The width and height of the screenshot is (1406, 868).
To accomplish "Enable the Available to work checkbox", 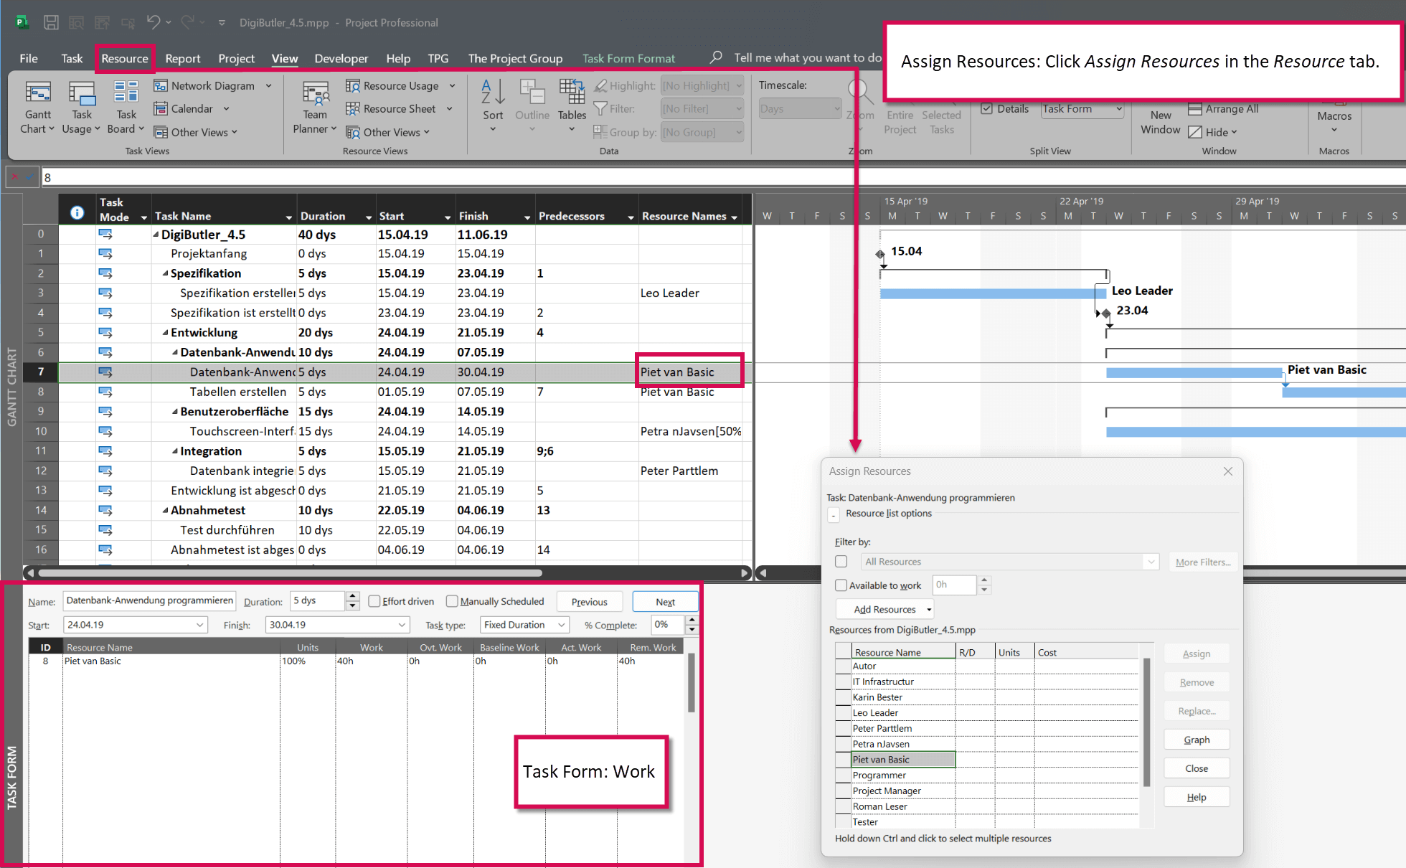I will coord(841,585).
